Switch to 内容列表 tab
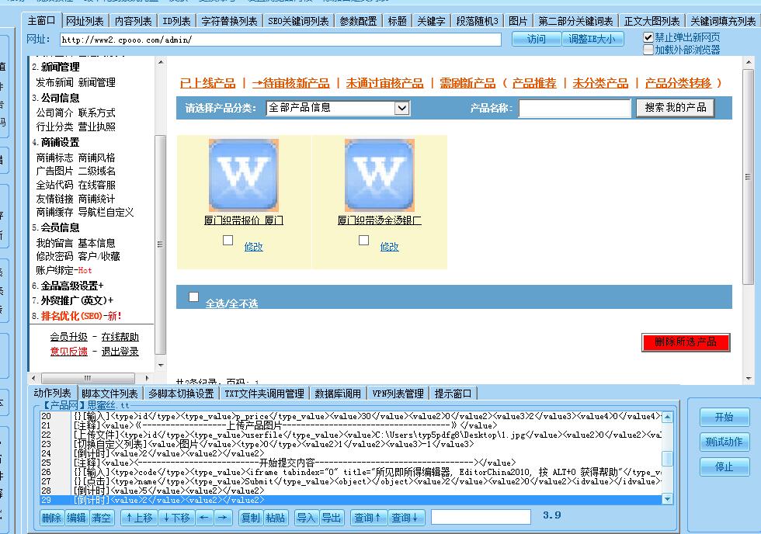 [134, 21]
